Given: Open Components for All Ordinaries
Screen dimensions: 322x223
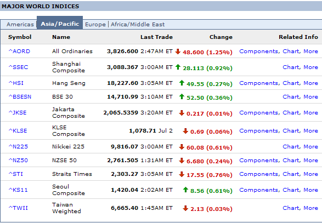Looking at the screenshot, I should [259, 52].
